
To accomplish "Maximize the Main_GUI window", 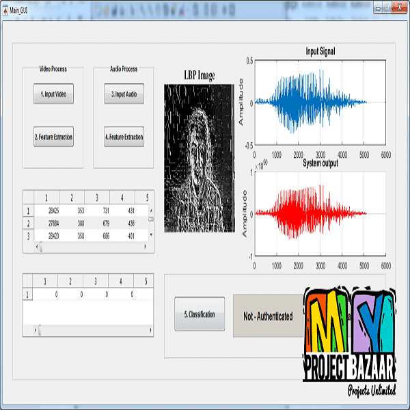I will pyautogui.click(x=387, y=8).
